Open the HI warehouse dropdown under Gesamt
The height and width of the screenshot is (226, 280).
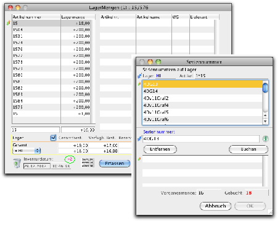[x=27, y=151]
